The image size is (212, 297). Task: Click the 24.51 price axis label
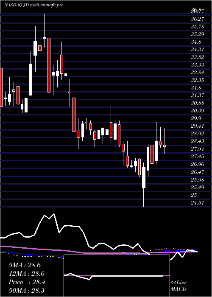click(198, 203)
